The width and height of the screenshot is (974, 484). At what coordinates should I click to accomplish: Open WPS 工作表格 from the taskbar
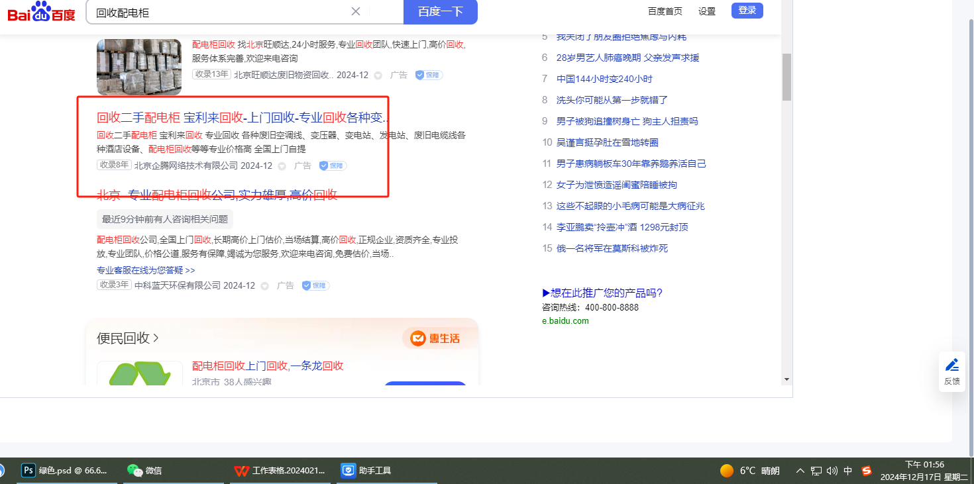[280, 471]
